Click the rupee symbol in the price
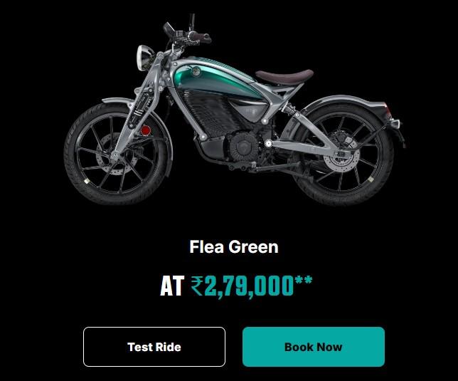 coord(198,286)
